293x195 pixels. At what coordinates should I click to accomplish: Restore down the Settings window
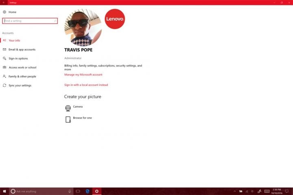click(282, 2)
